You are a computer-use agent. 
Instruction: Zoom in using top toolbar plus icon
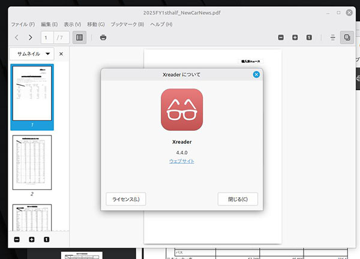[295, 38]
